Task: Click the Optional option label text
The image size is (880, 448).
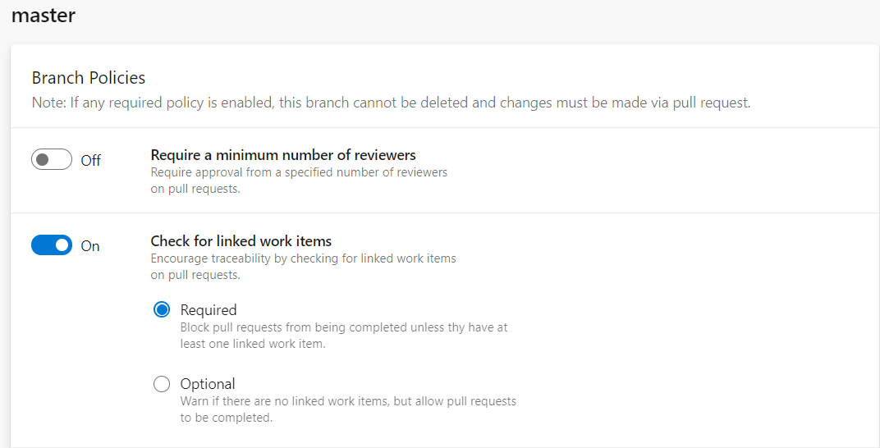Action: point(208,383)
